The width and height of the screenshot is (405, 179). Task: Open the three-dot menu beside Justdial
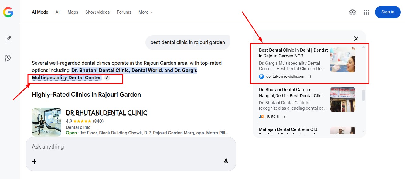tap(284, 116)
